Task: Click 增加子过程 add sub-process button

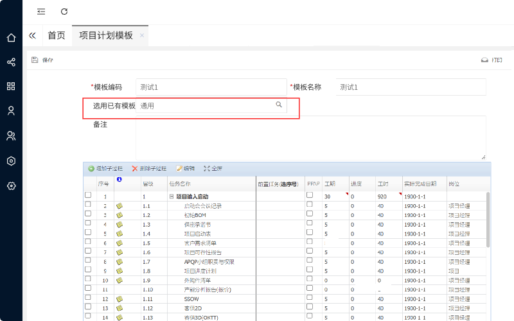Action: click(105, 168)
